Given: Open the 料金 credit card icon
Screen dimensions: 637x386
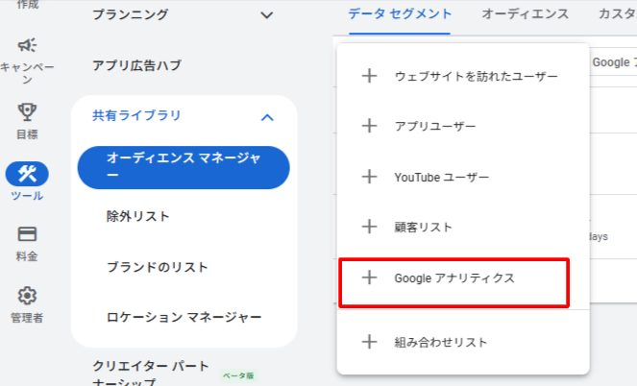Looking at the screenshot, I should point(27,234).
